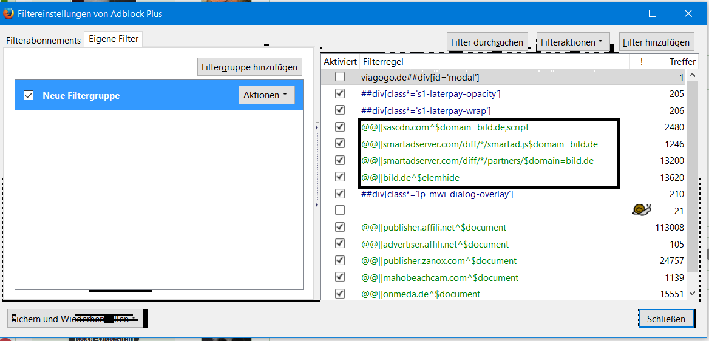Click the hit count 13620
The image size is (709, 341).
(672, 178)
